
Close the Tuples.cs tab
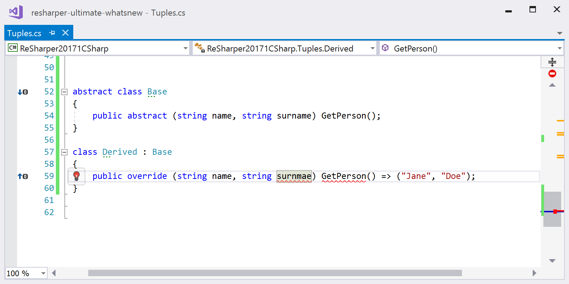coord(65,33)
